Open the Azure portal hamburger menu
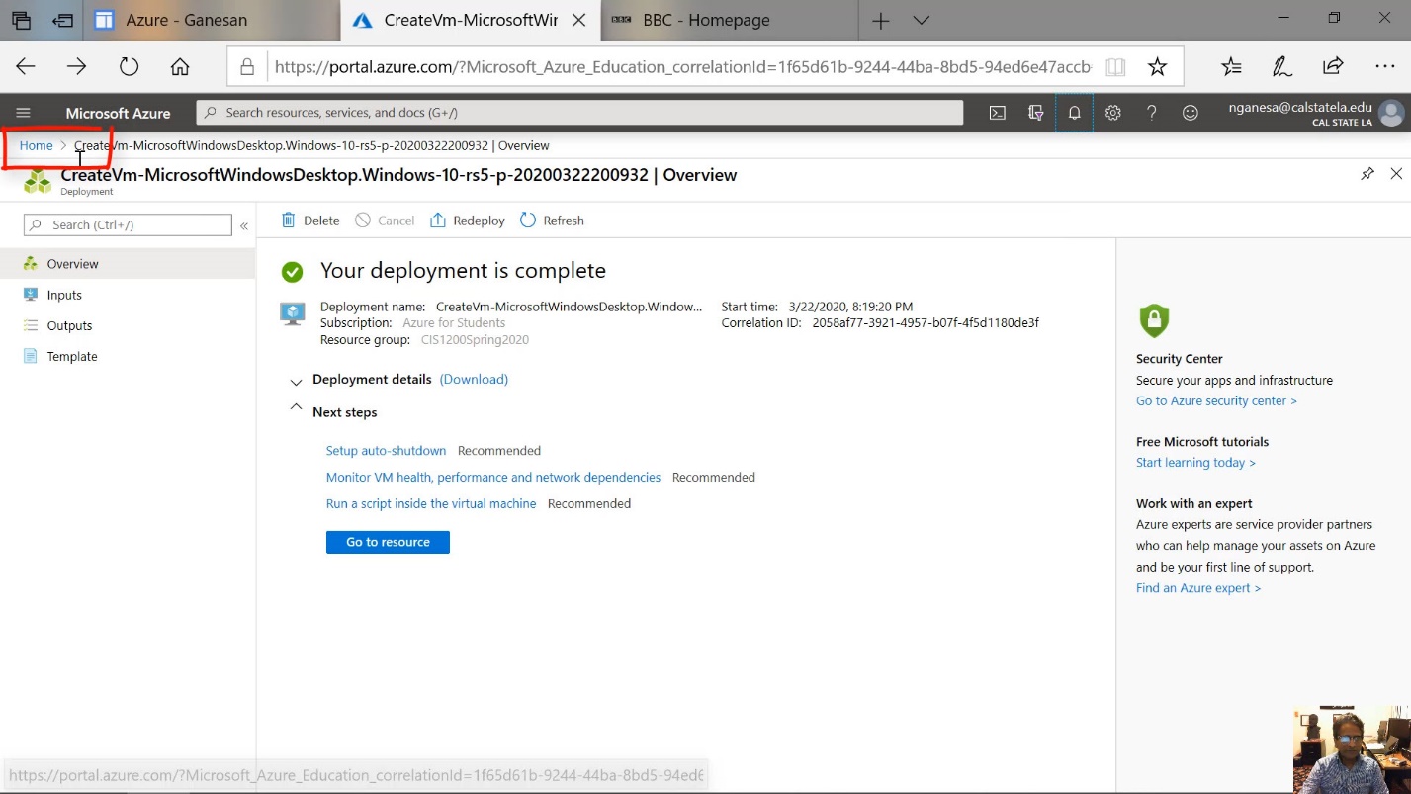This screenshot has height=794, width=1411. pyautogui.click(x=24, y=113)
